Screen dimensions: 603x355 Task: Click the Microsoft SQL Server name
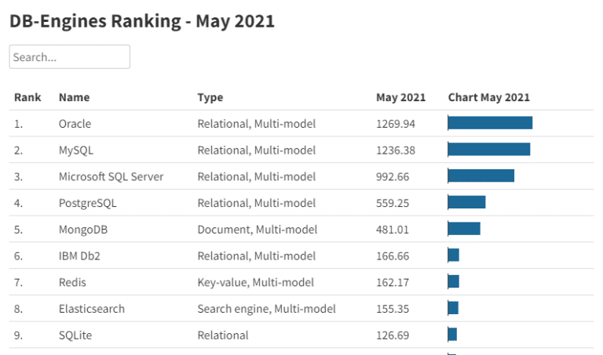point(111,176)
